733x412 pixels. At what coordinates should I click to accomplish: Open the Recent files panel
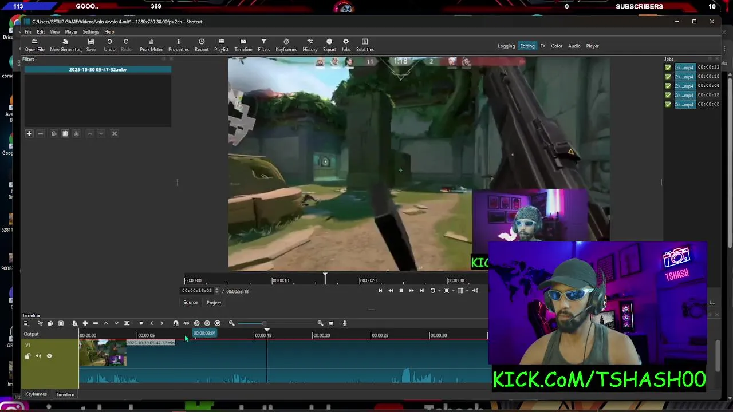click(202, 45)
